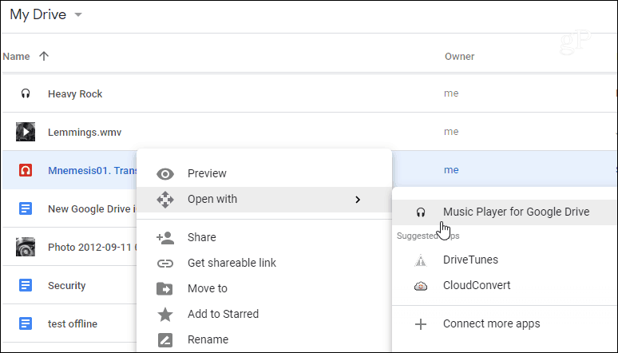Click the Lemmings.wmv video thumbnail
Viewport: 618px width, 353px height.
point(26,132)
